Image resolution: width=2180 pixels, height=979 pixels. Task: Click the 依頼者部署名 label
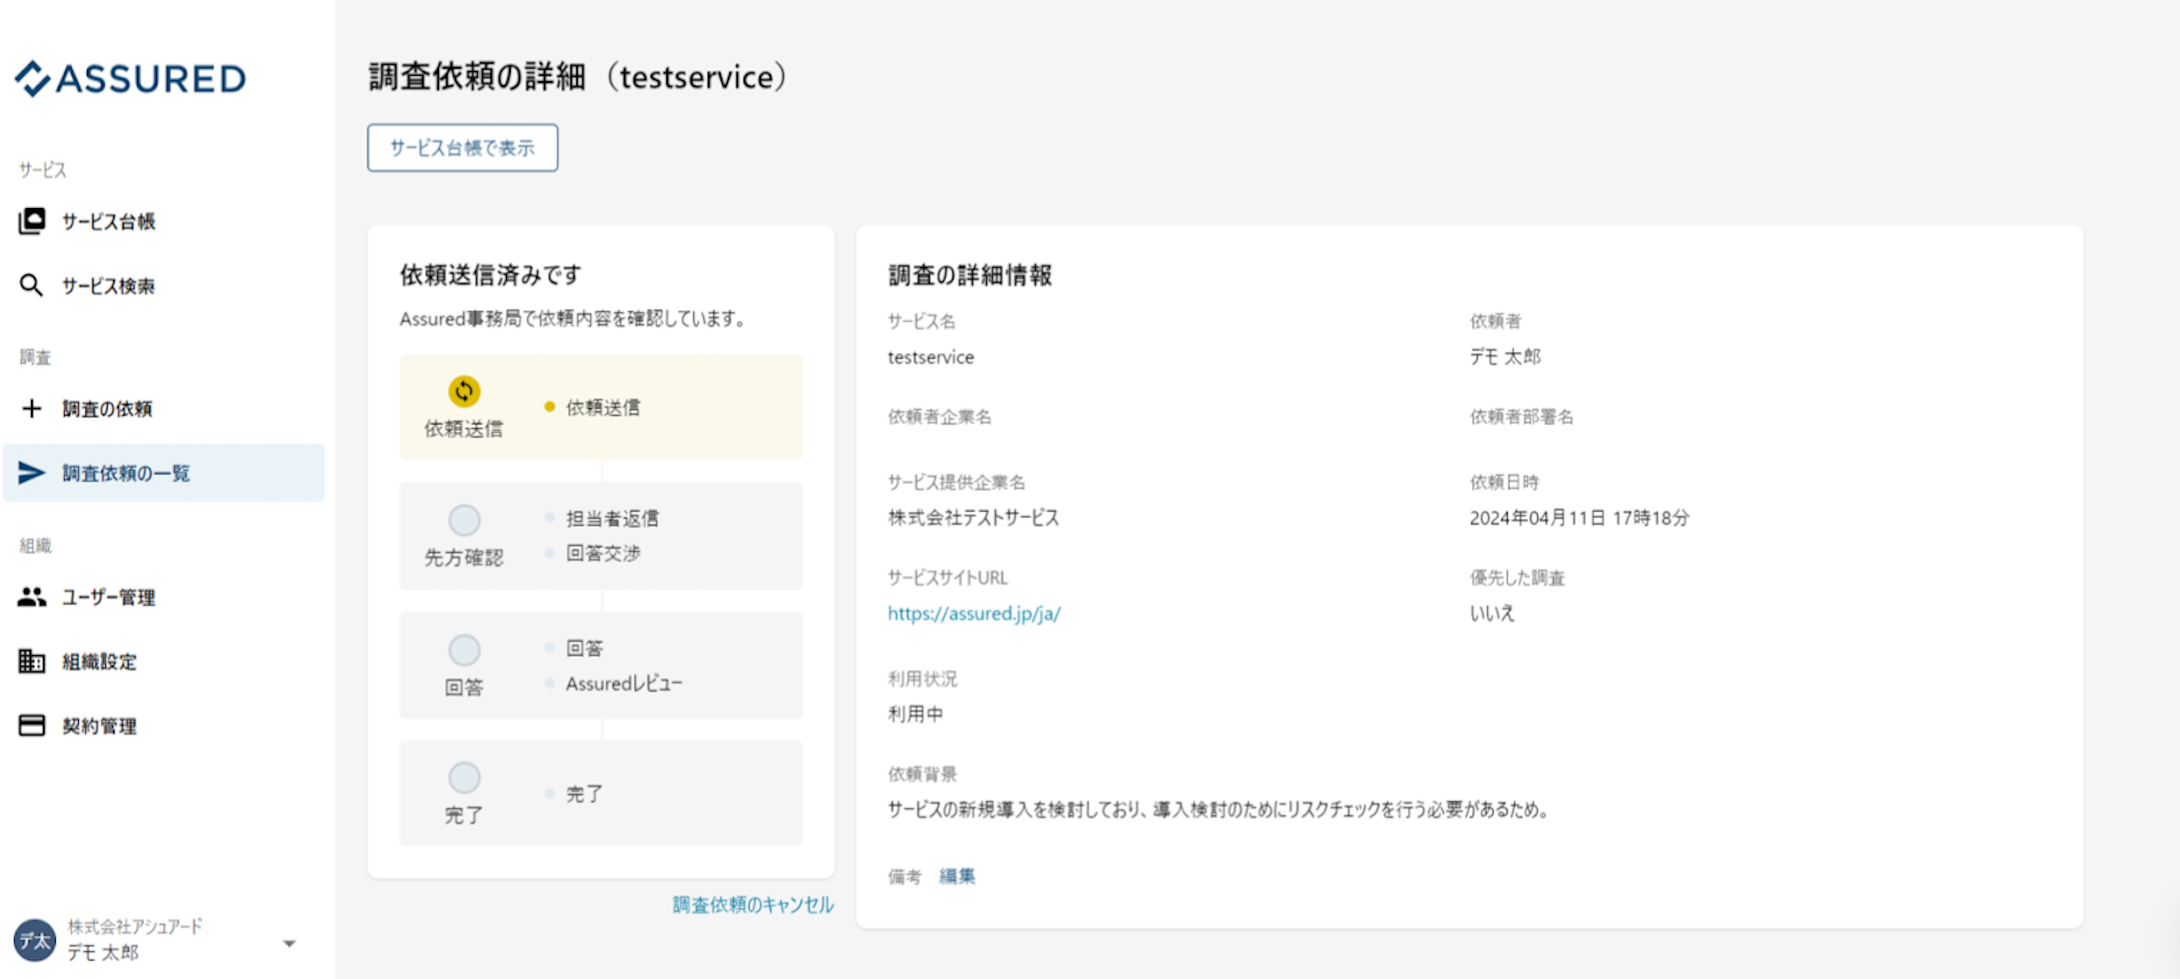click(1522, 417)
